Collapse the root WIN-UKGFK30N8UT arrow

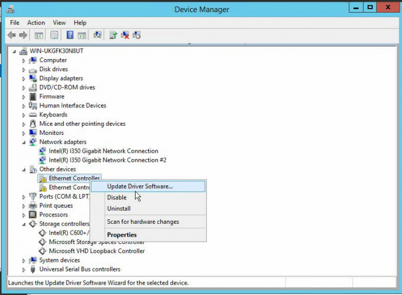(x=14, y=52)
